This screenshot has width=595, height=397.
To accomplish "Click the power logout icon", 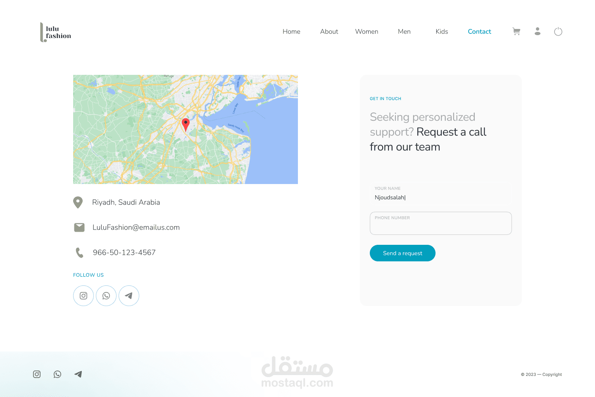I will (558, 31).
